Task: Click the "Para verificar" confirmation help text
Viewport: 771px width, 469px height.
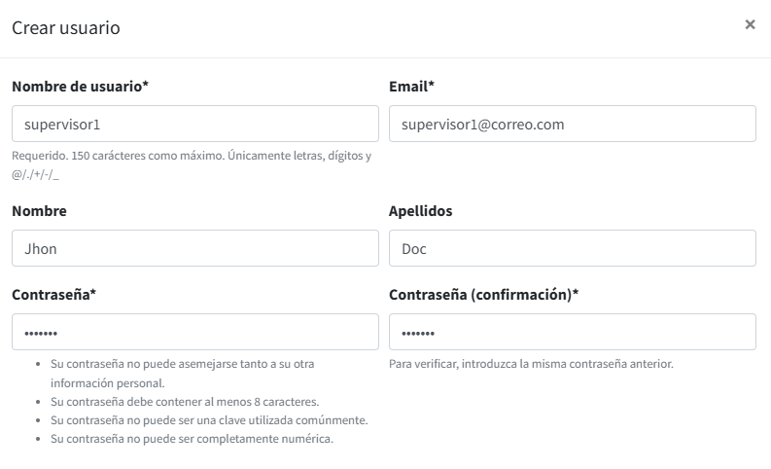Action: 531,365
